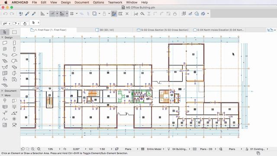Viewport: 277px width, 156px height.
Task: Select the Wall tool
Action: pos(5,43)
